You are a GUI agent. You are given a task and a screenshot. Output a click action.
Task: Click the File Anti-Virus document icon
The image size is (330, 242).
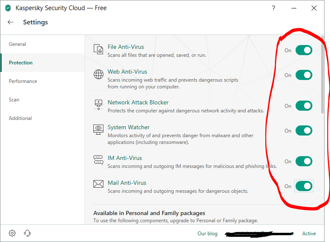[98, 50]
